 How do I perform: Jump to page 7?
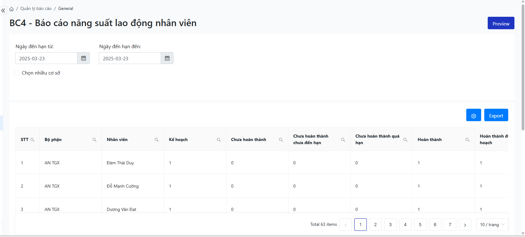pyautogui.click(x=450, y=225)
